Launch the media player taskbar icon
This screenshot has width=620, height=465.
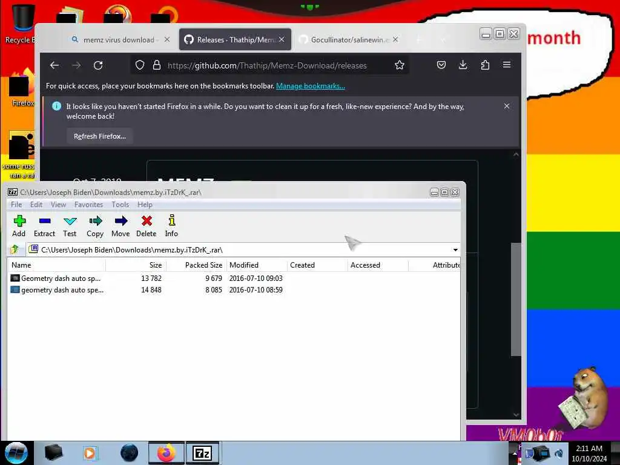(x=90, y=453)
